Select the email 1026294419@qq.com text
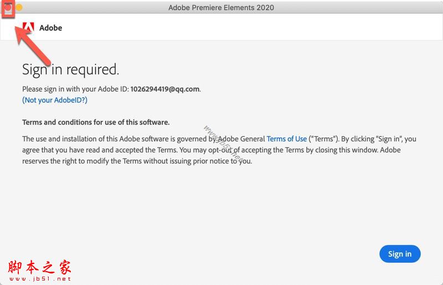This screenshot has height=285, width=443. (164, 89)
